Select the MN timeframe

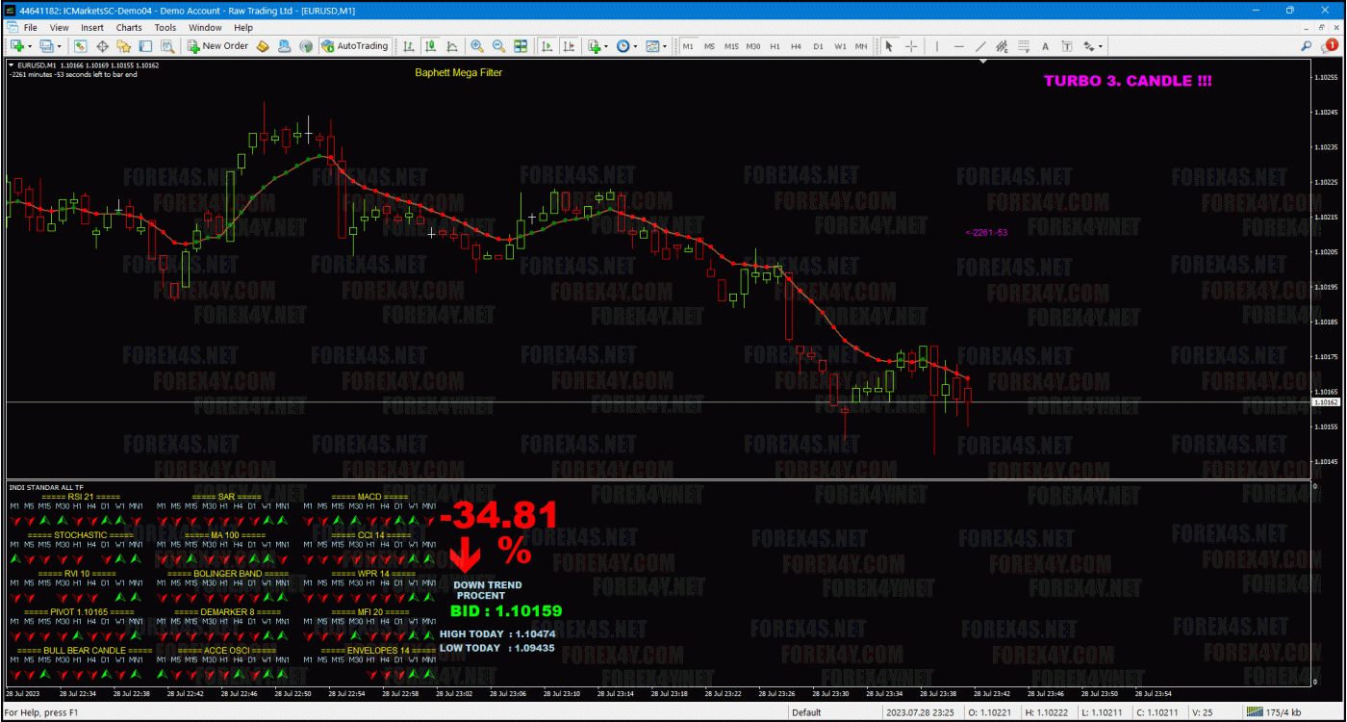pos(861,46)
